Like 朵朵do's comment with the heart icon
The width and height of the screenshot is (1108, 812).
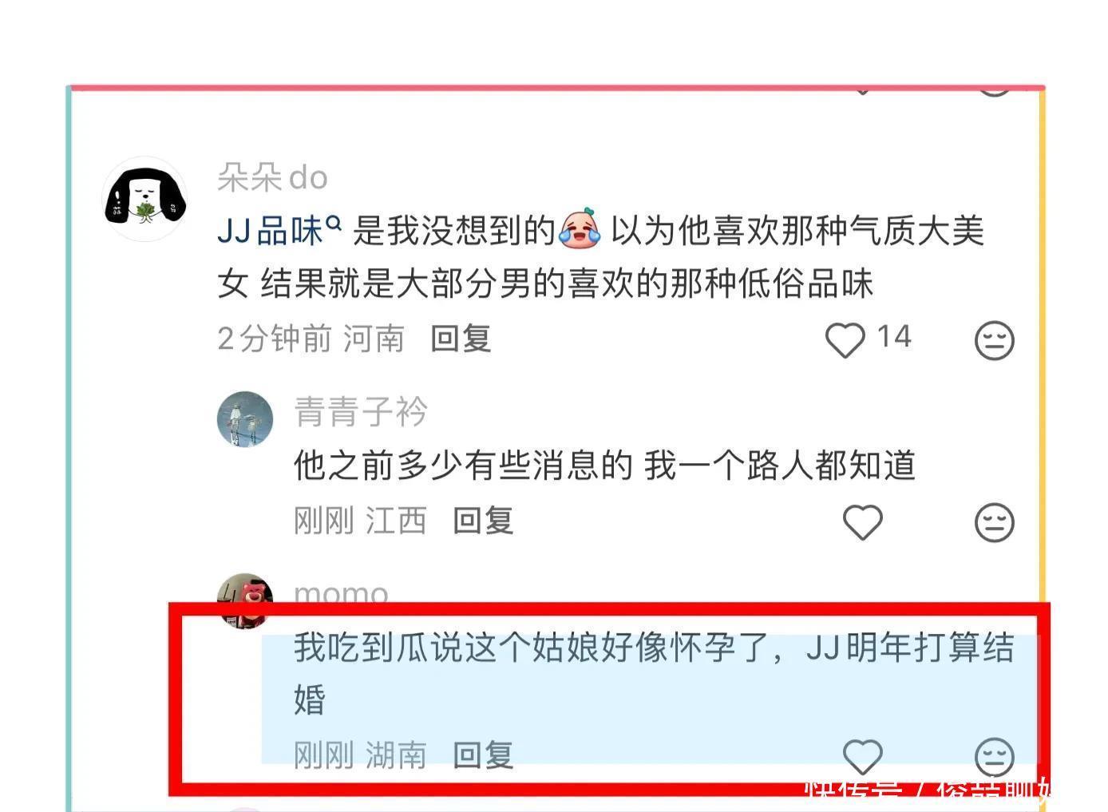coord(845,340)
